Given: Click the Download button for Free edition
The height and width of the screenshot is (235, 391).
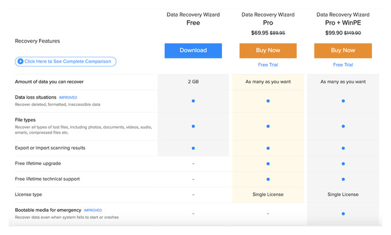Looking at the screenshot, I should click(x=193, y=51).
